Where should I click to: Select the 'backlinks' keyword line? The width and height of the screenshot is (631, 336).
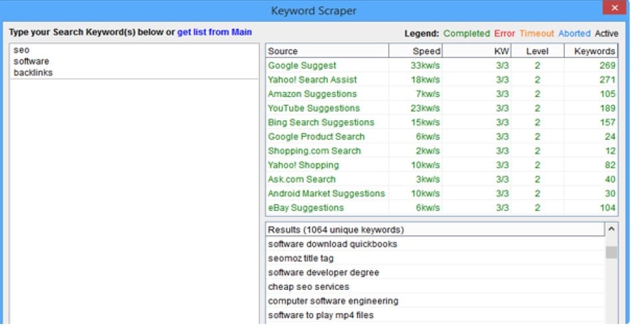tap(33, 73)
